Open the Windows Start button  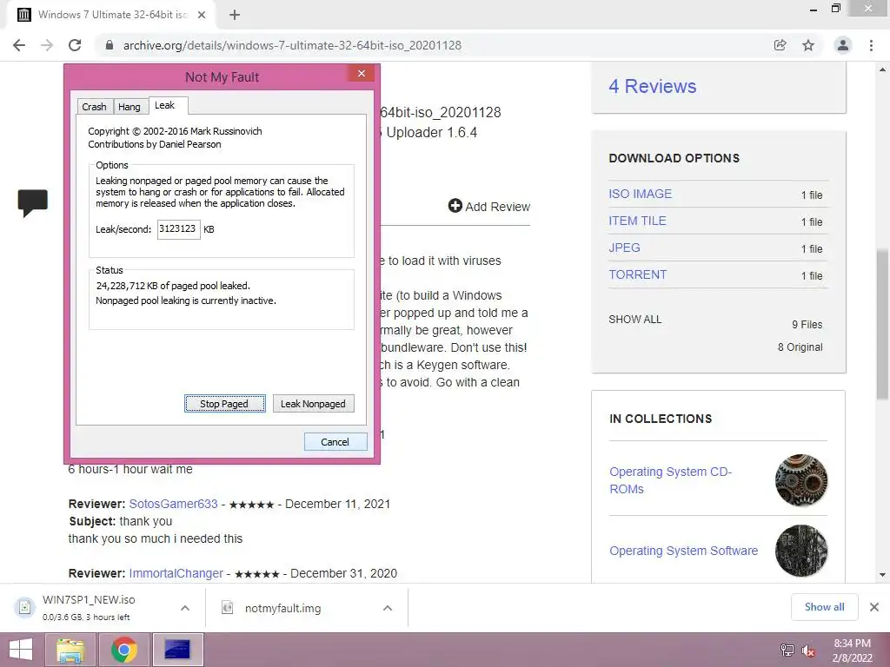tap(21, 650)
